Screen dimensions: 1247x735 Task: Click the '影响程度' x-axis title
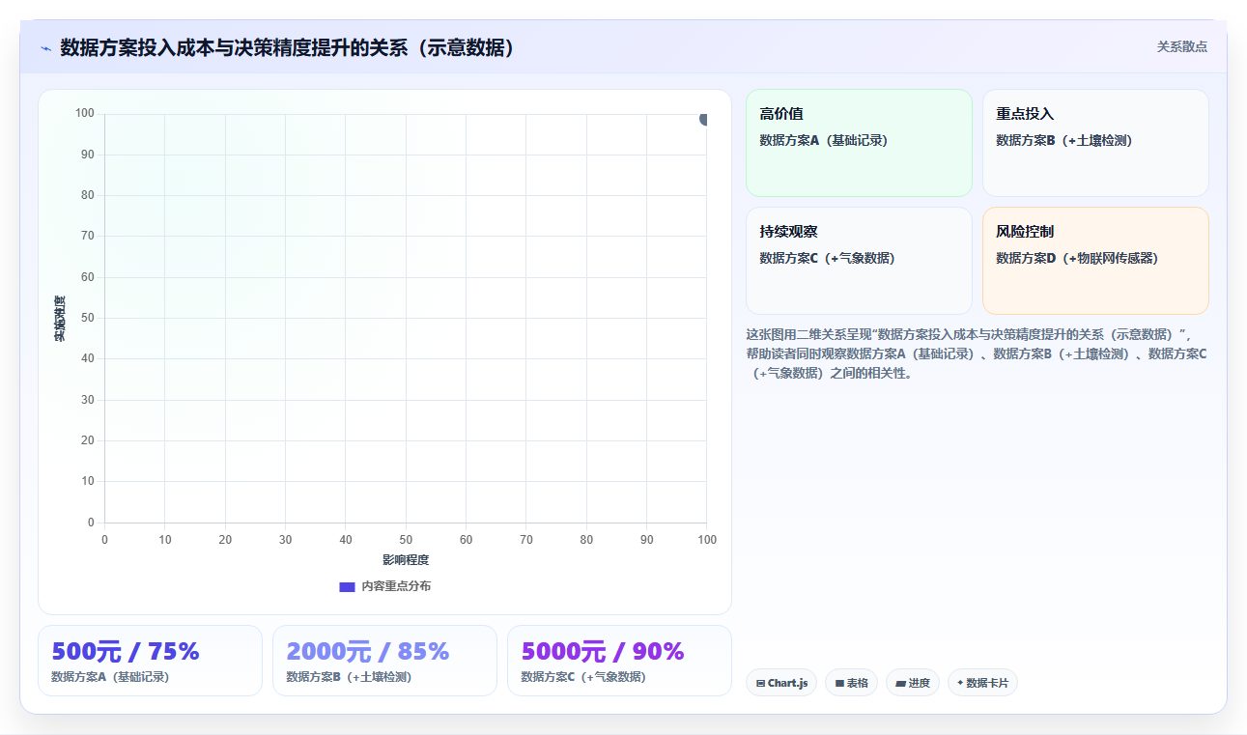pyautogui.click(x=406, y=560)
